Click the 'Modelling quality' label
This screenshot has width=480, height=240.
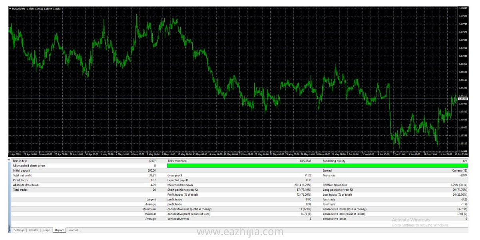[x=334, y=161]
